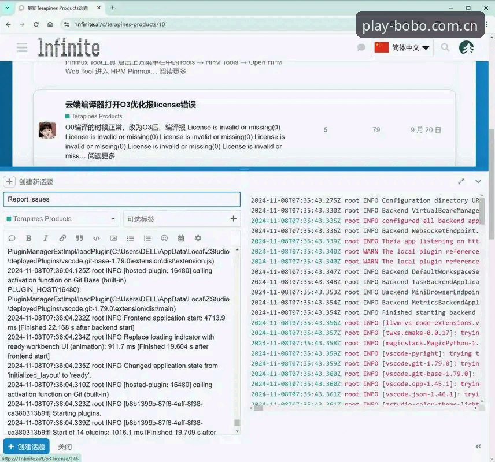Screen dimensions: 495x462
Task: Insert a numbered list
Action: click(147, 239)
